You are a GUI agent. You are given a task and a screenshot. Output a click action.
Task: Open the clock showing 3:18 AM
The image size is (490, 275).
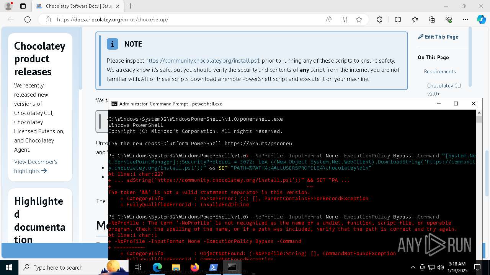(457, 267)
